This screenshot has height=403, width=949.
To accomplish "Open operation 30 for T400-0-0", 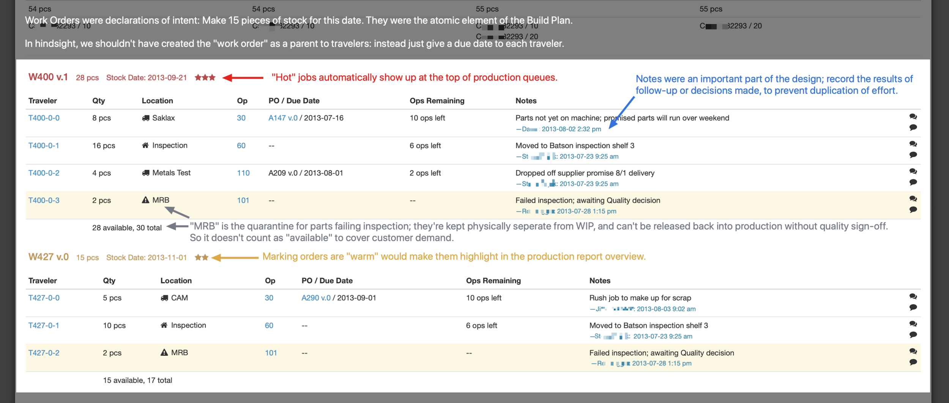I will 241,118.
